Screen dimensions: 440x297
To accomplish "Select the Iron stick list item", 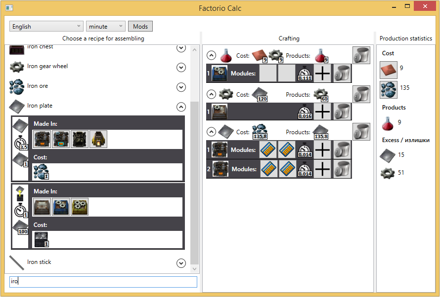I will (97, 262).
